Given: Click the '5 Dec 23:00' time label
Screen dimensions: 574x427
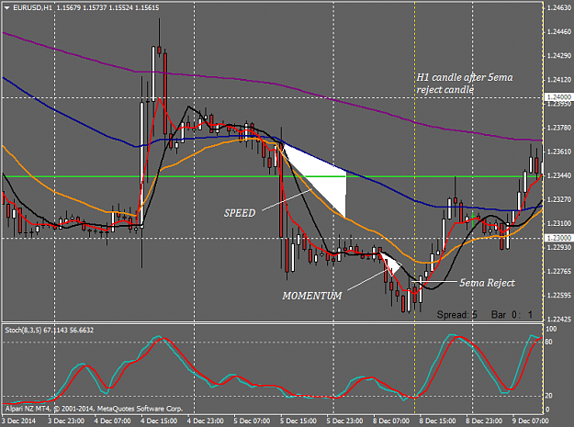Looking at the screenshot, I should pos(344,421).
